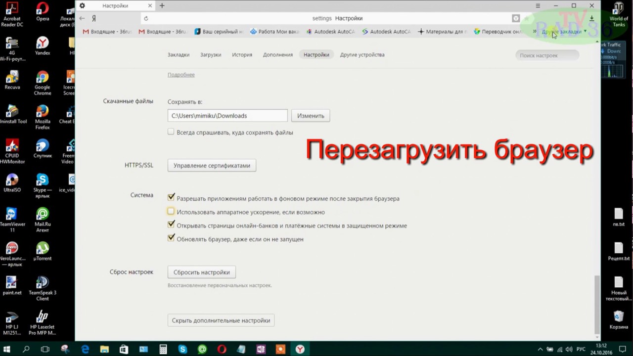The image size is (633, 356).
Task: Open HP LaserJet Pro MFP desktop icon
Action: pyautogui.click(x=43, y=322)
